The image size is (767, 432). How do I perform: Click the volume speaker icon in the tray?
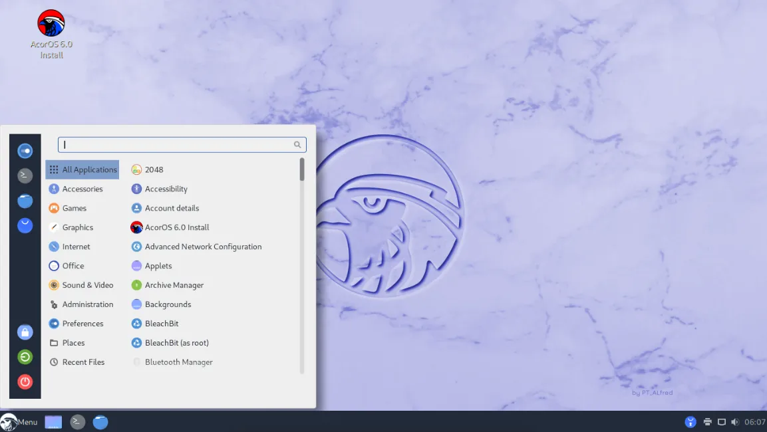tap(734, 422)
